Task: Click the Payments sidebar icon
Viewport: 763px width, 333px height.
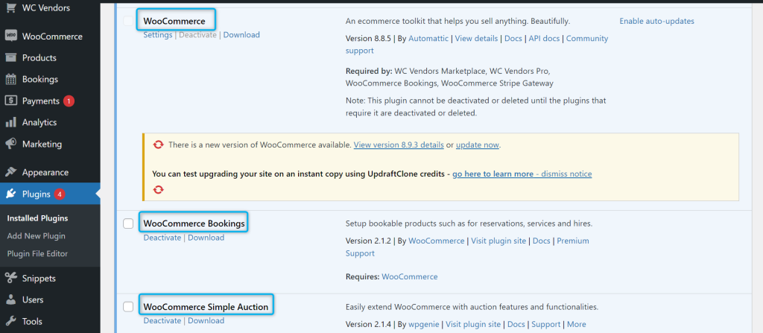Action: pyautogui.click(x=11, y=101)
